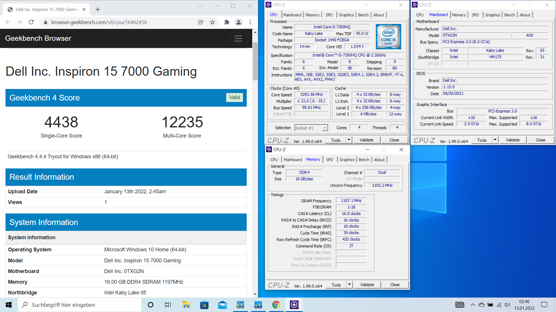Viewport: 556px width, 312px height.
Task: Expand Tools dropdown in the Memory window
Action: [350, 285]
